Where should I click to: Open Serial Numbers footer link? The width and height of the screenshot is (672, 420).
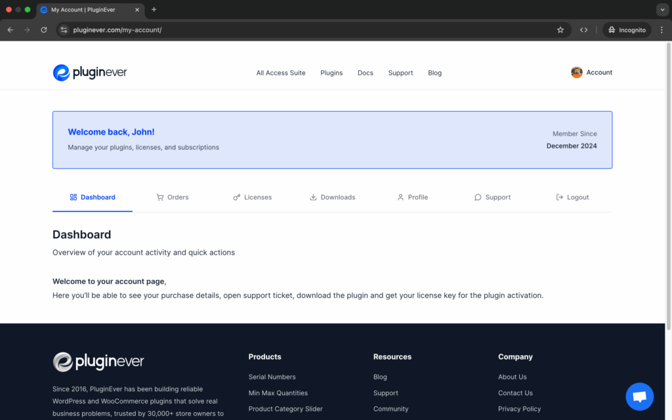coord(272,377)
